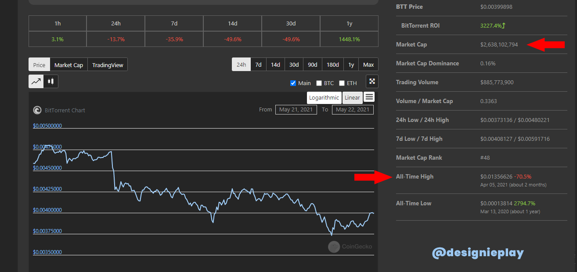Screen dimensions: 577x272
Task: Click the 1y change value 1448.1%
Action: (x=349, y=39)
